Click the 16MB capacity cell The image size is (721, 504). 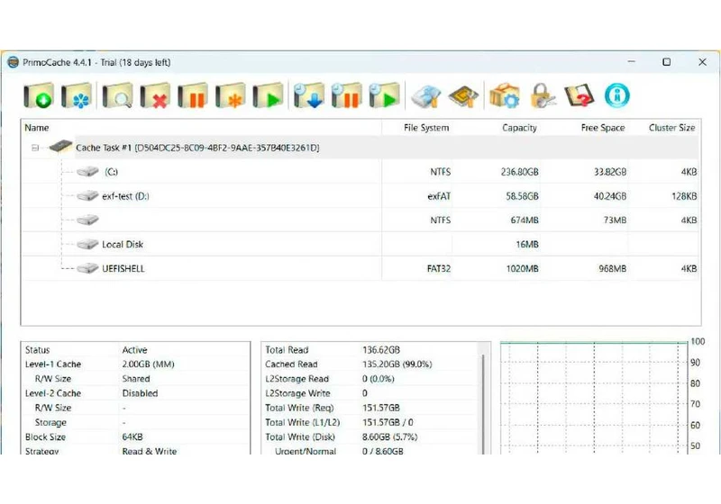click(527, 244)
